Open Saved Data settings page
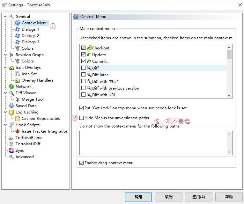This screenshot has width=244, height=204. coord(26,106)
